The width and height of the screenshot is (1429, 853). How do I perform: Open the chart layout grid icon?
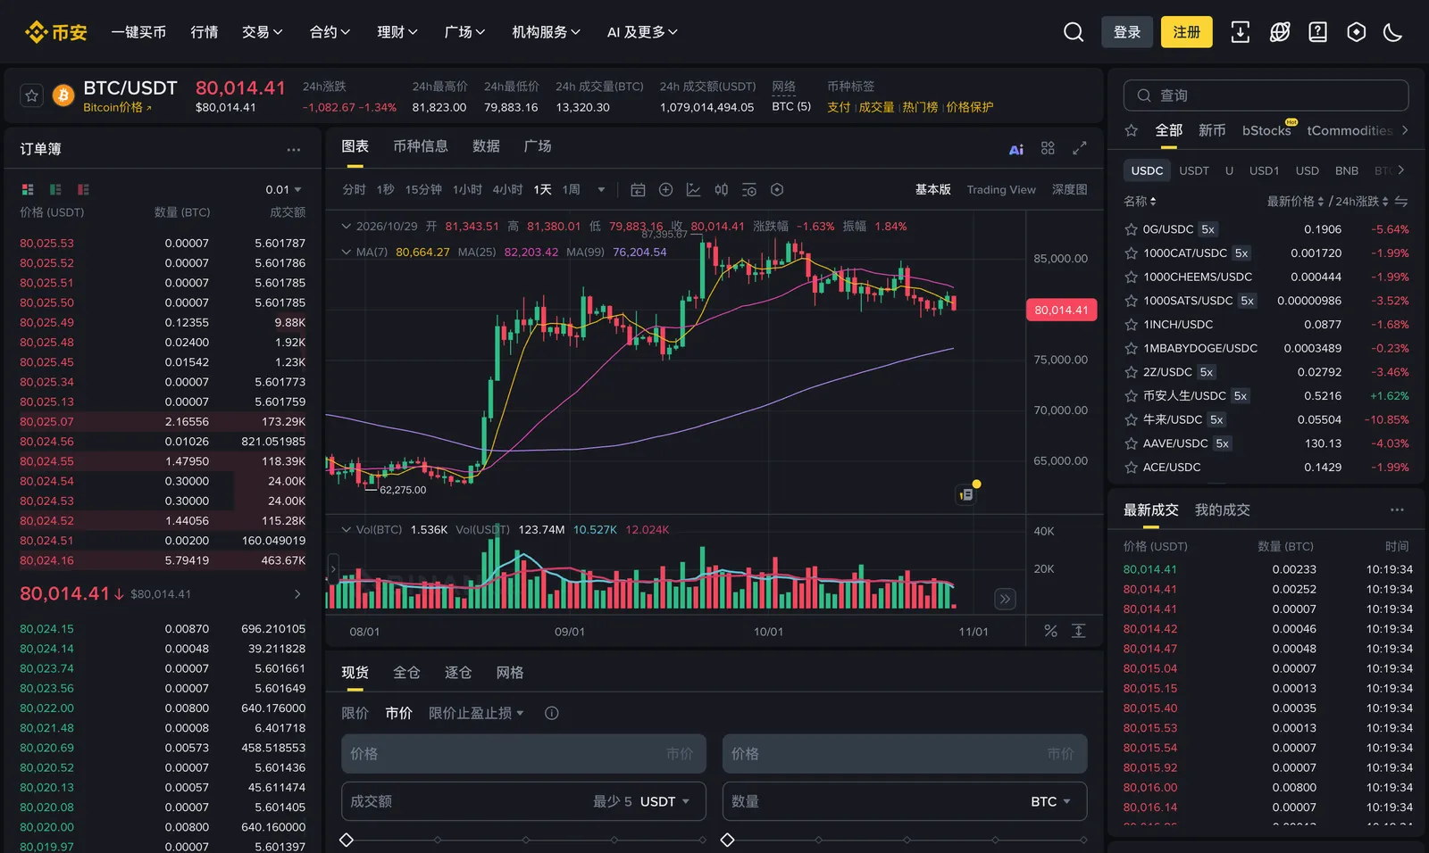(x=1048, y=148)
